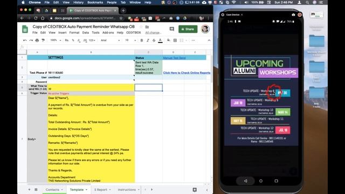Toggle Bold formatting
Image resolution: width=345 pixels, height=194 pixels.
point(142,40)
